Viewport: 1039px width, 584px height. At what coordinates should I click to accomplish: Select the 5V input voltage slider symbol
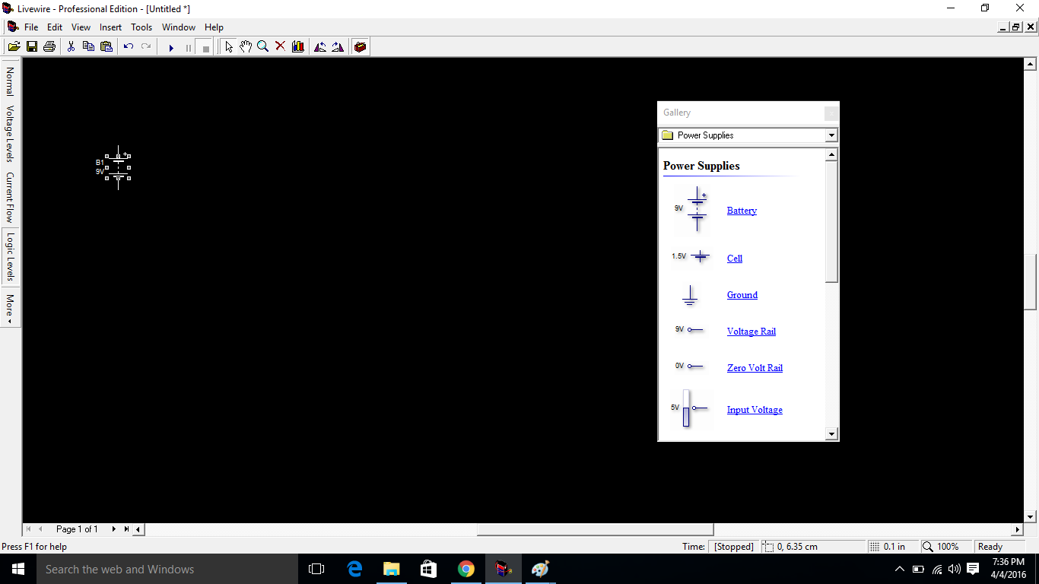pyautogui.click(x=690, y=408)
